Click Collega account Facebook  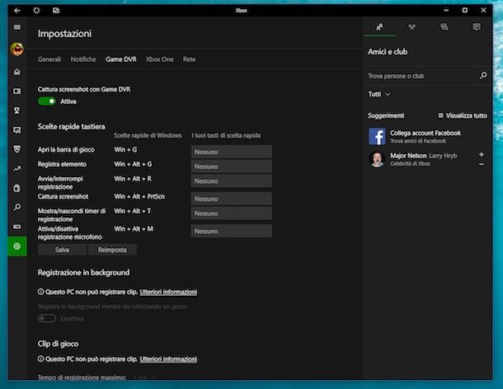[425, 133]
